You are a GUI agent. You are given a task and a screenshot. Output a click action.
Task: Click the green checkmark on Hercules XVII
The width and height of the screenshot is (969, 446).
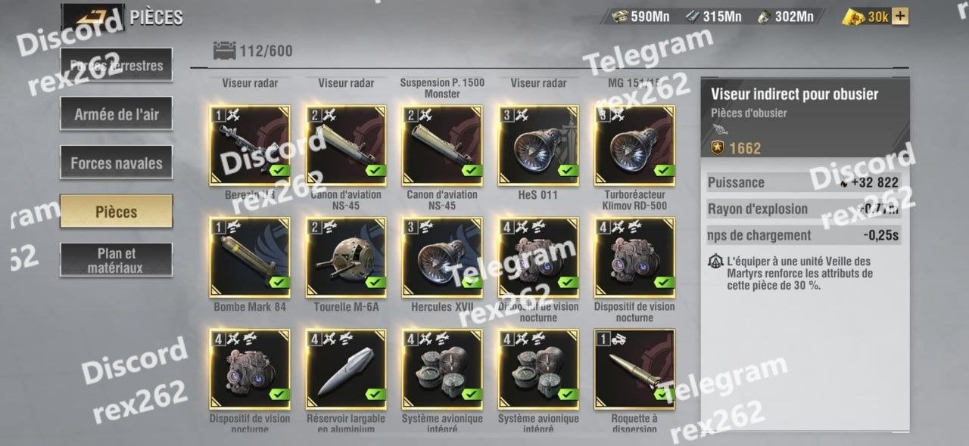[x=472, y=283]
